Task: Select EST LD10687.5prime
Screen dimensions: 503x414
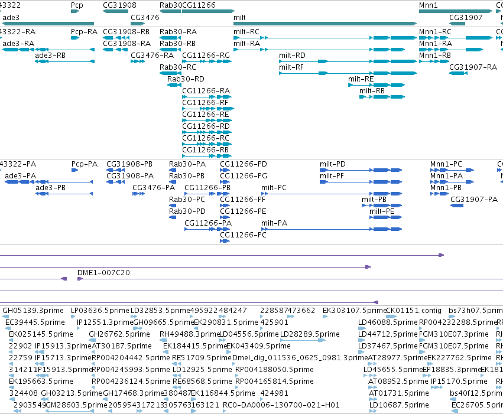Action: click(x=399, y=405)
